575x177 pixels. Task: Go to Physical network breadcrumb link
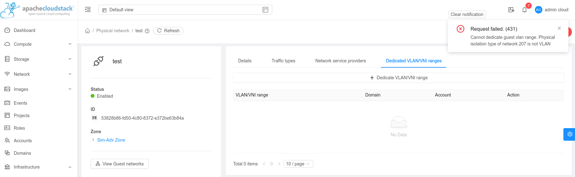113,31
